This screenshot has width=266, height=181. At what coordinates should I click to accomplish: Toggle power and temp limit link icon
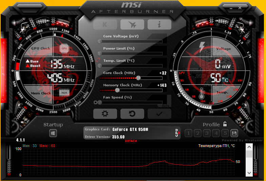pos(98,60)
